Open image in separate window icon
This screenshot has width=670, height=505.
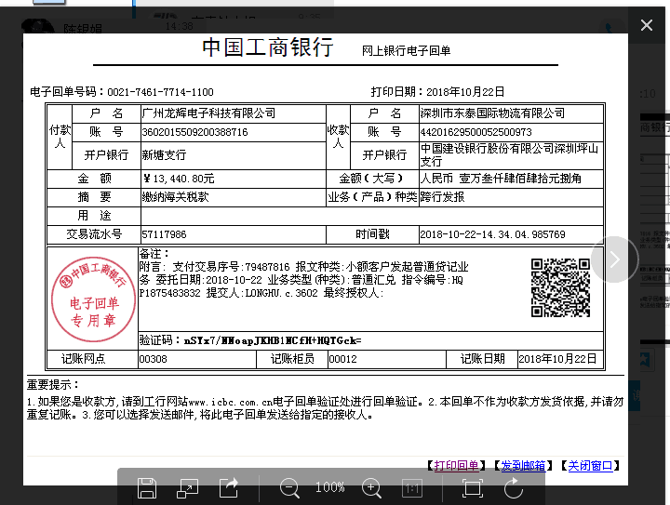point(188,488)
